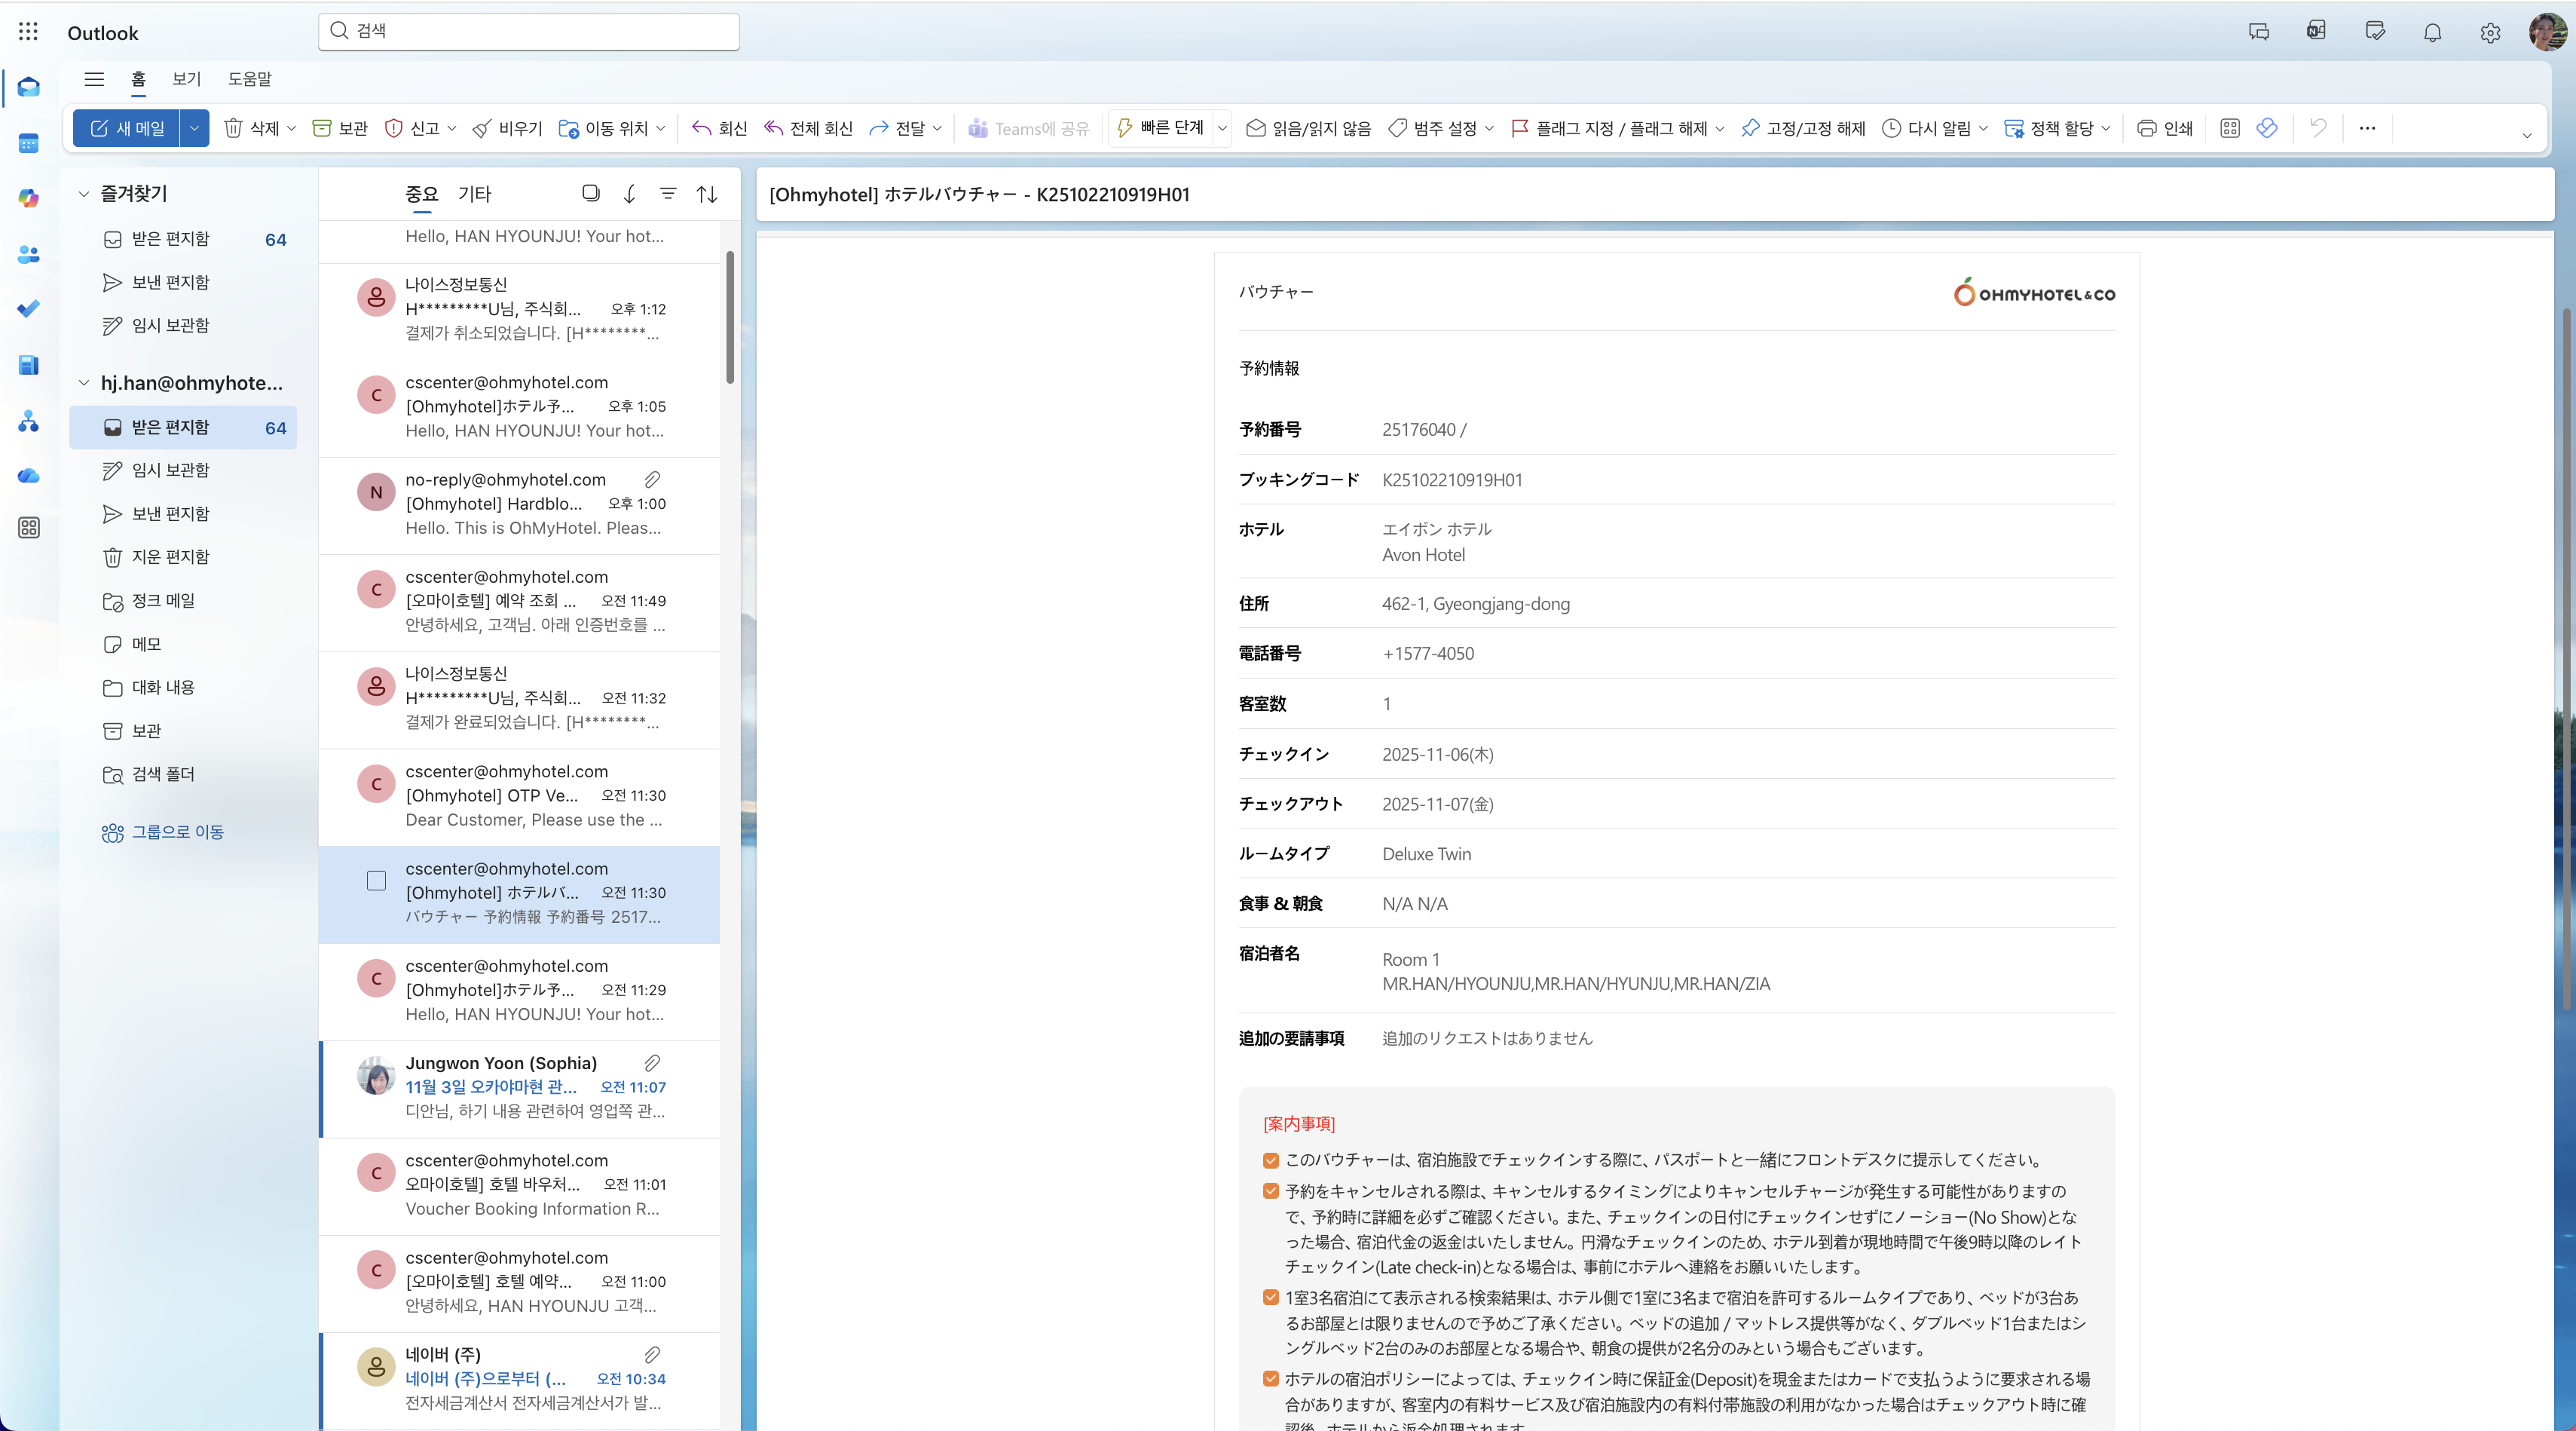This screenshot has height=1431, width=2576.
Task: Click the 비우기 sweep broom icon
Action: pos(482,128)
